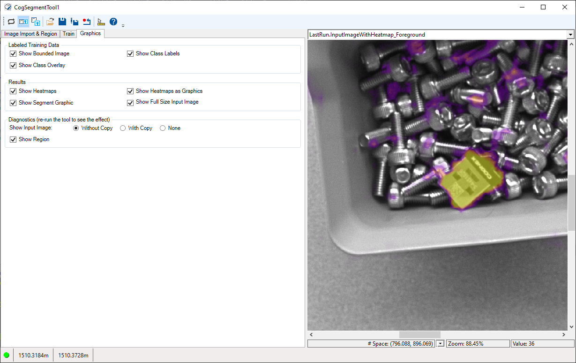Open the LastRun.InputImageWithHeatmap_Foreground dropdown
This screenshot has width=576, height=363.
[571, 34]
